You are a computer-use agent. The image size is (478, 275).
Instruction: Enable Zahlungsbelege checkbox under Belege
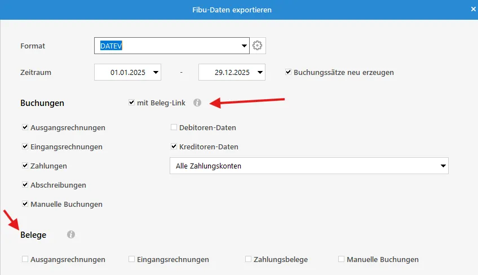click(x=249, y=259)
